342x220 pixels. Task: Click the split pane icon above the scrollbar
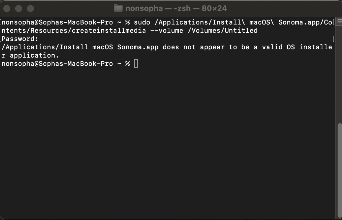[x=339, y=21]
